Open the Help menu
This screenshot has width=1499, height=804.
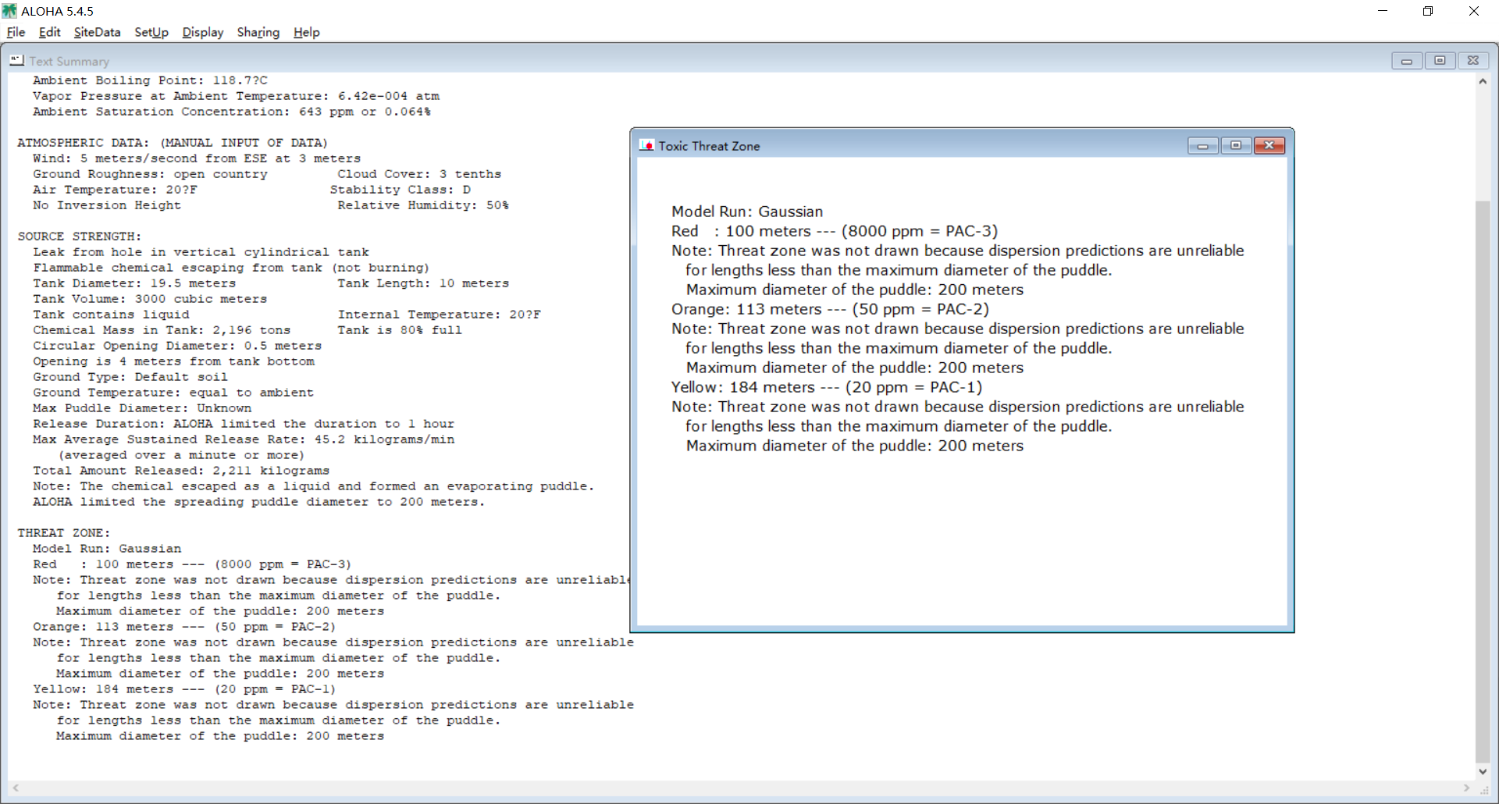[x=307, y=32]
